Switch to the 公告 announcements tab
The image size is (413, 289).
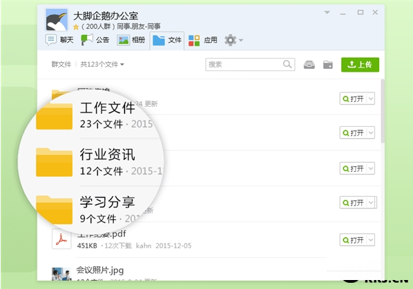click(x=95, y=40)
